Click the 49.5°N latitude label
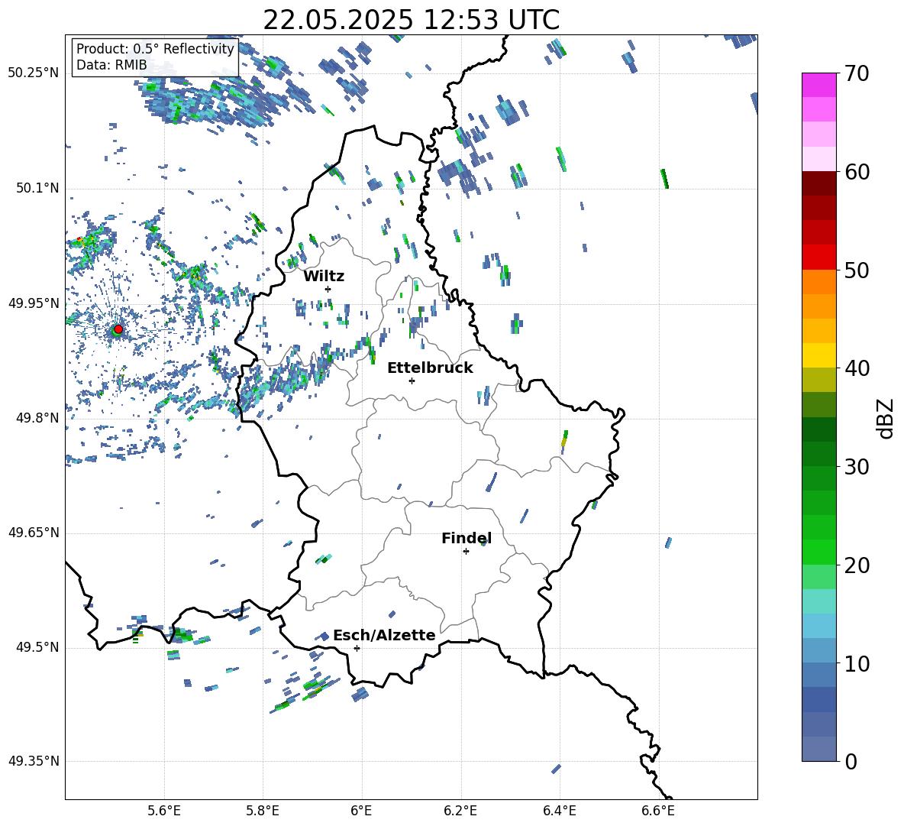Screen dimensions: 904x826 click(x=37, y=647)
